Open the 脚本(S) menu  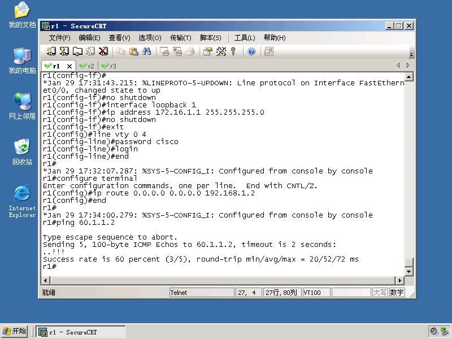point(210,38)
